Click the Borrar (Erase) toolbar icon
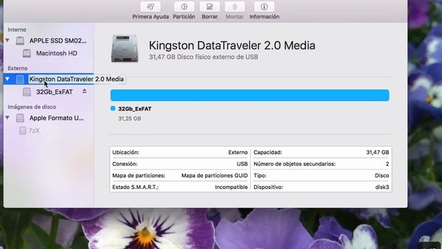This screenshot has height=249, width=442. [x=209, y=7]
